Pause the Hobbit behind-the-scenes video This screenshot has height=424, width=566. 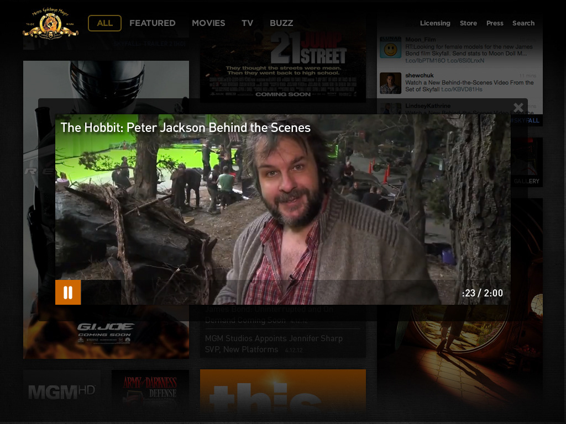68,293
